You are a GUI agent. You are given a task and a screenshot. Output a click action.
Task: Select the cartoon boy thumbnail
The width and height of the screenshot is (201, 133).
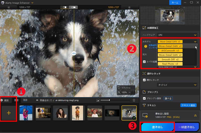77,113
